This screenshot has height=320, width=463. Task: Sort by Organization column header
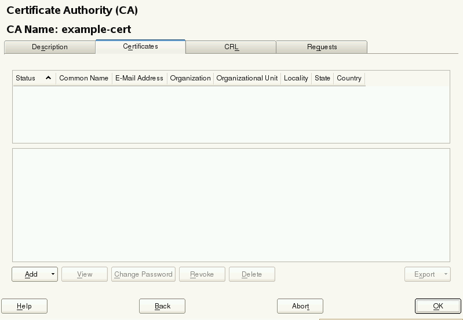[x=190, y=78]
